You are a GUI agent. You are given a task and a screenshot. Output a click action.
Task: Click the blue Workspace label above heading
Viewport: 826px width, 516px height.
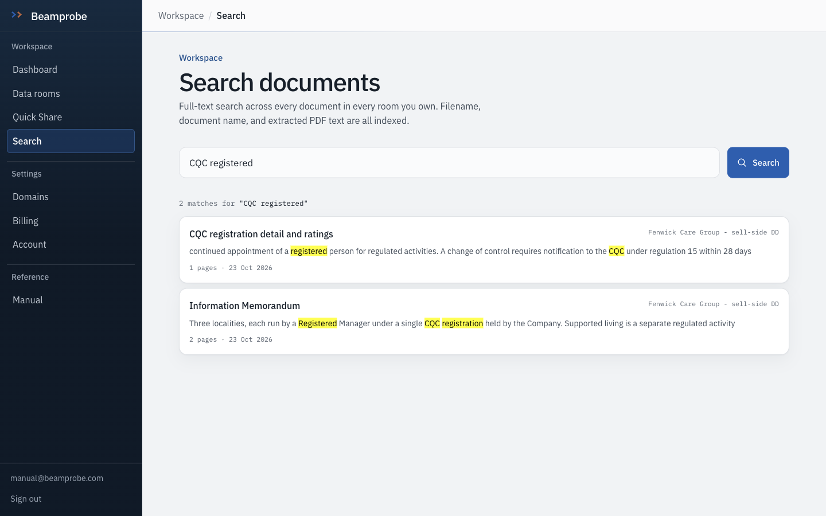(x=201, y=58)
